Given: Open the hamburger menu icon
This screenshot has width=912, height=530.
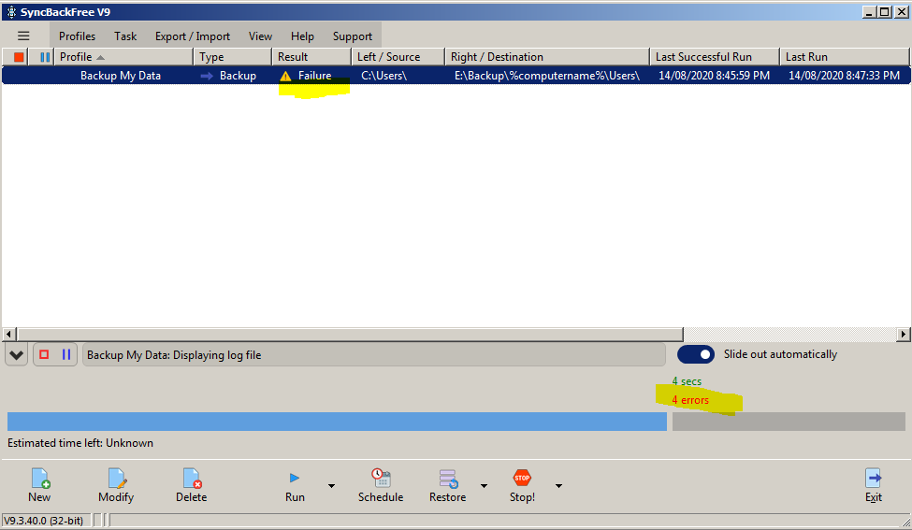Looking at the screenshot, I should [23, 36].
